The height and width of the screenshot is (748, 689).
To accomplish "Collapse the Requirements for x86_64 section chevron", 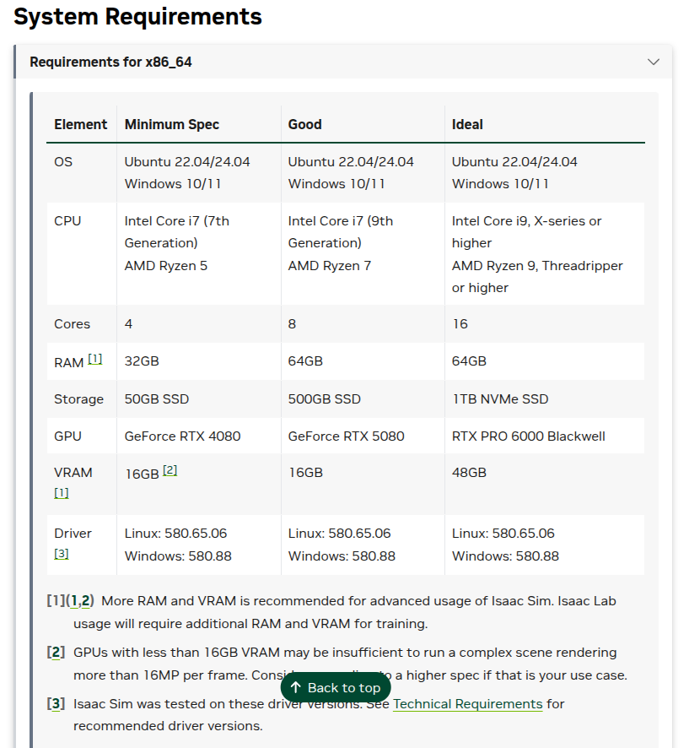I will point(654,62).
